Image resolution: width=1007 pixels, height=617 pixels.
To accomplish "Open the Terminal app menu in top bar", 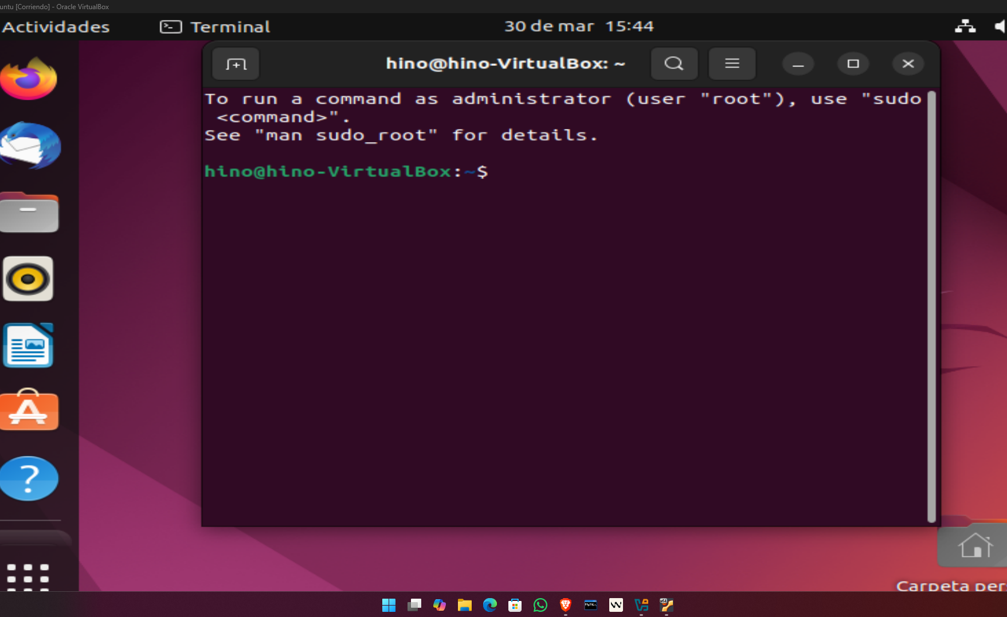I will (215, 27).
